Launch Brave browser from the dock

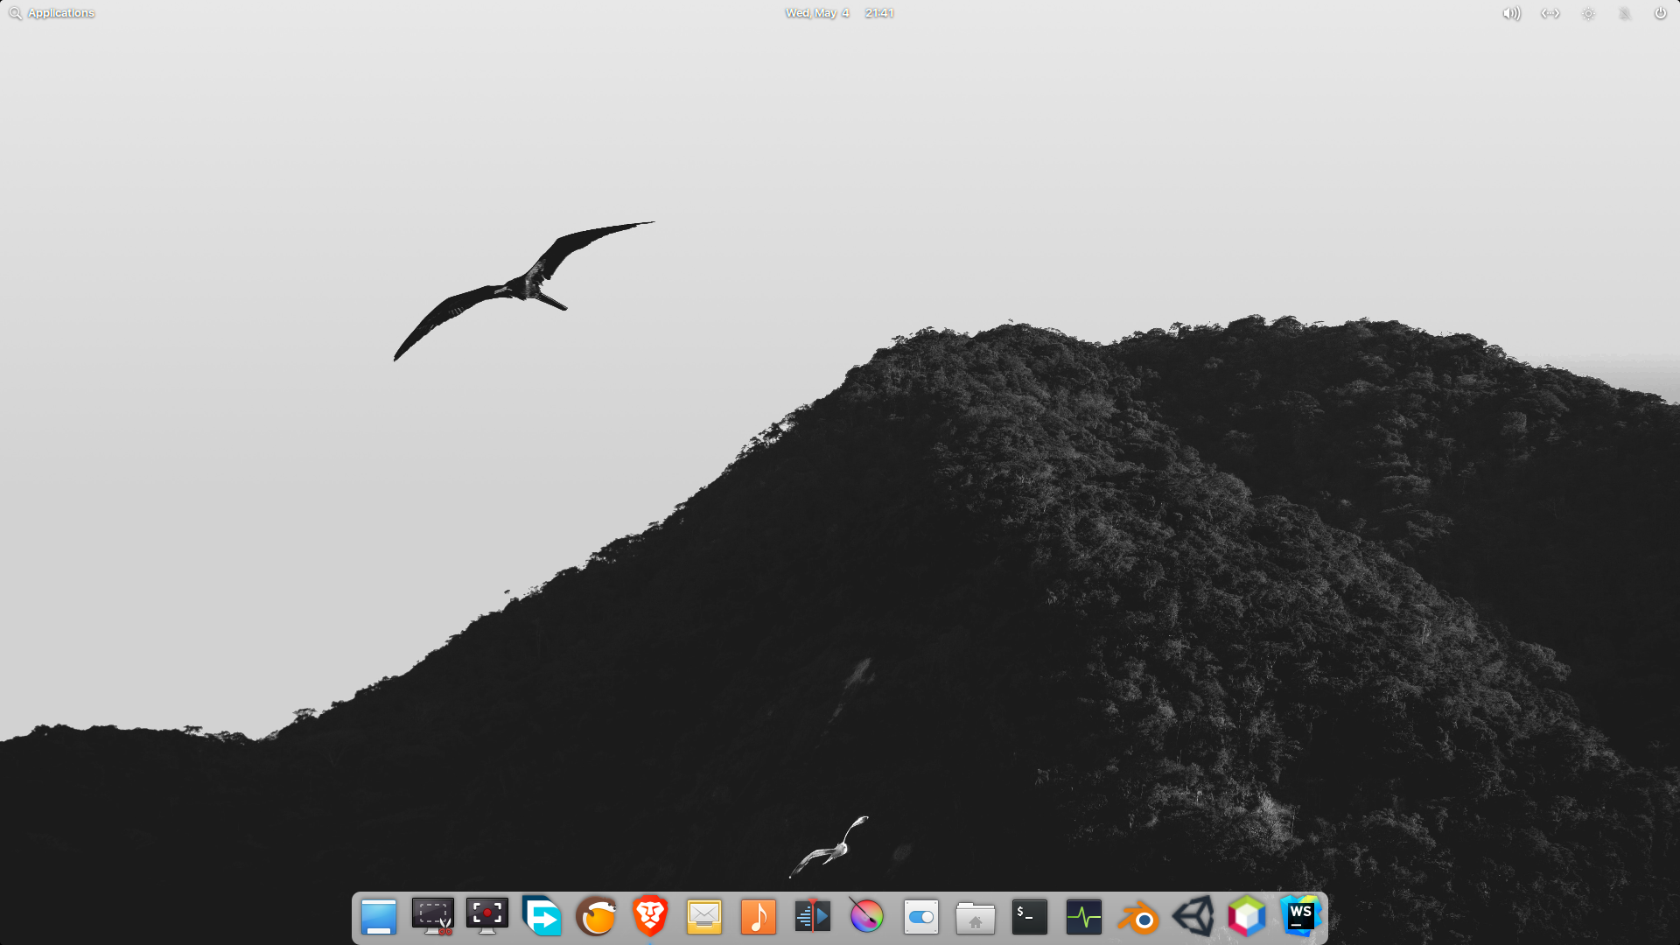[650, 917]
